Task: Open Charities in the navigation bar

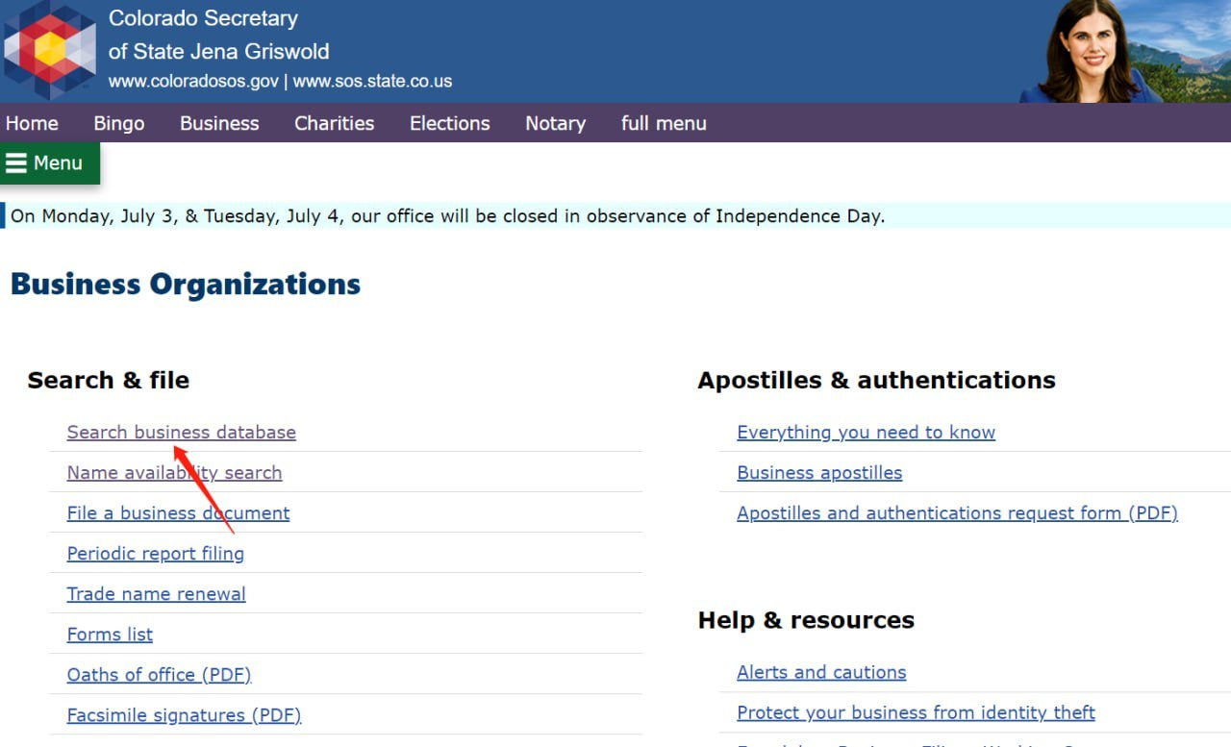Action: coord(335,123)
